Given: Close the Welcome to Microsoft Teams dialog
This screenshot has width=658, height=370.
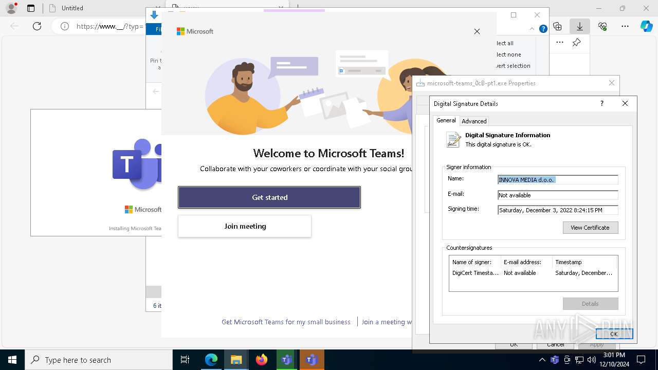Looking at the screenshot, I should click(x=477, y=31).
